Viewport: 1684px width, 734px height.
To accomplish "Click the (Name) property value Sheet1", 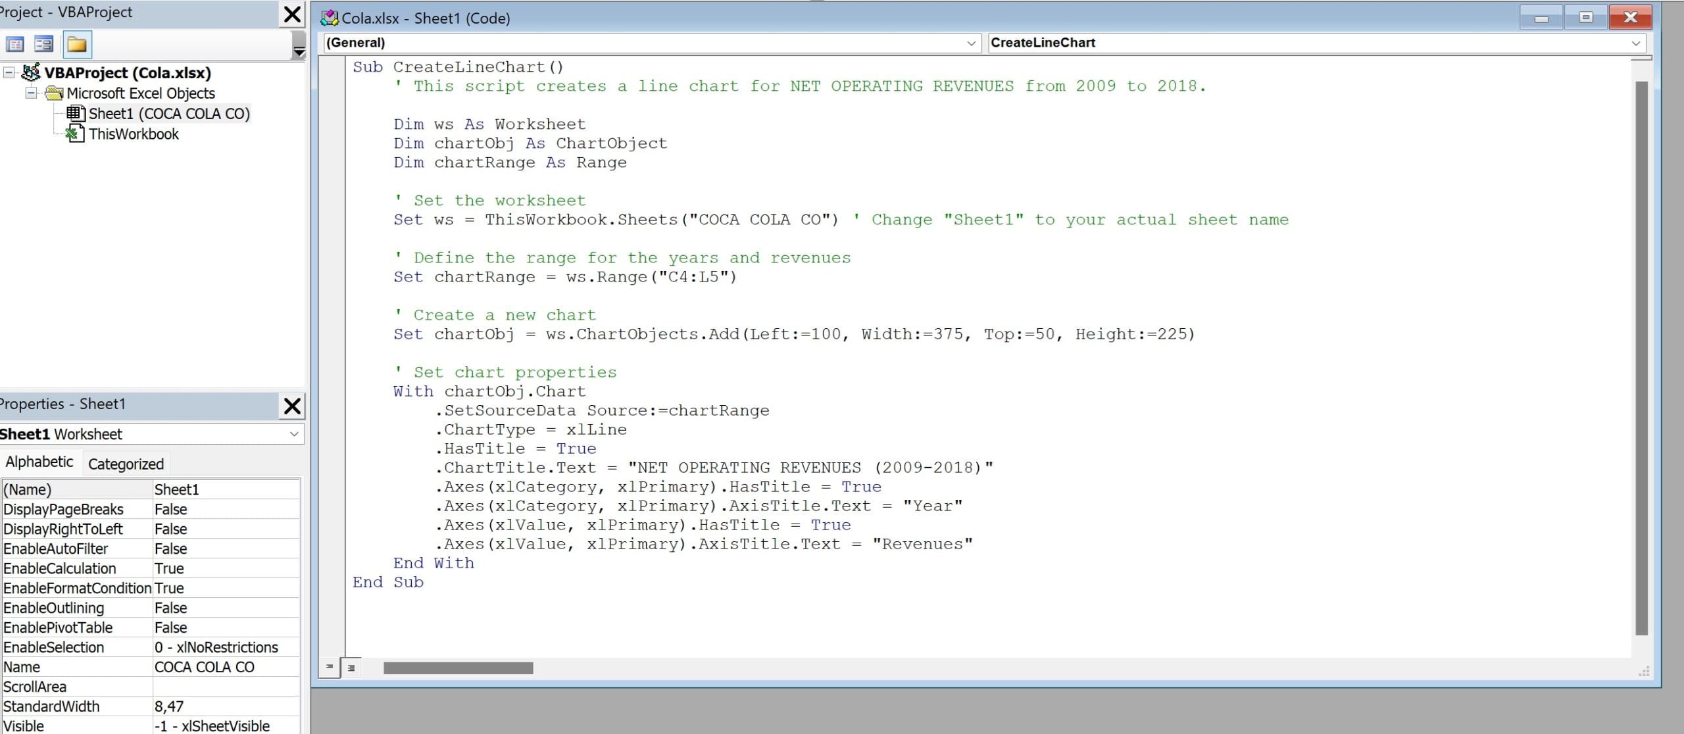I will click(226, 489).
